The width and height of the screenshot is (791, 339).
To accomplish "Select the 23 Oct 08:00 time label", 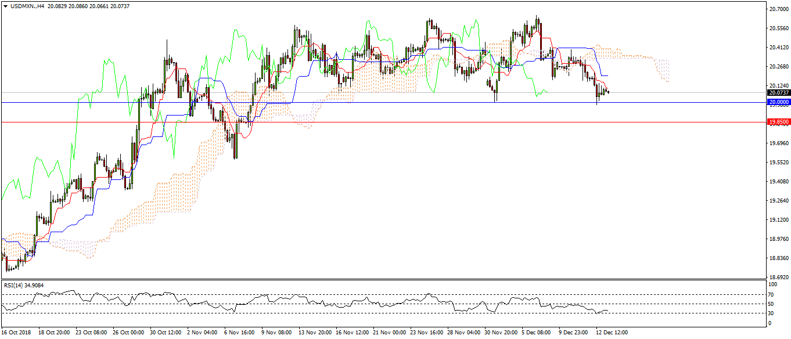I will tap(92, 333).
